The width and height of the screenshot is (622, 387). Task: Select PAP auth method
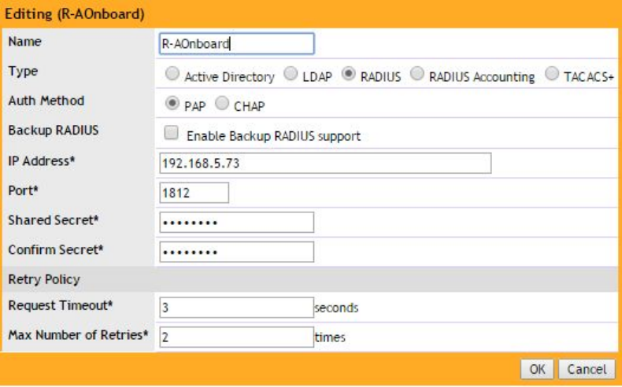(x=172, y=103)
